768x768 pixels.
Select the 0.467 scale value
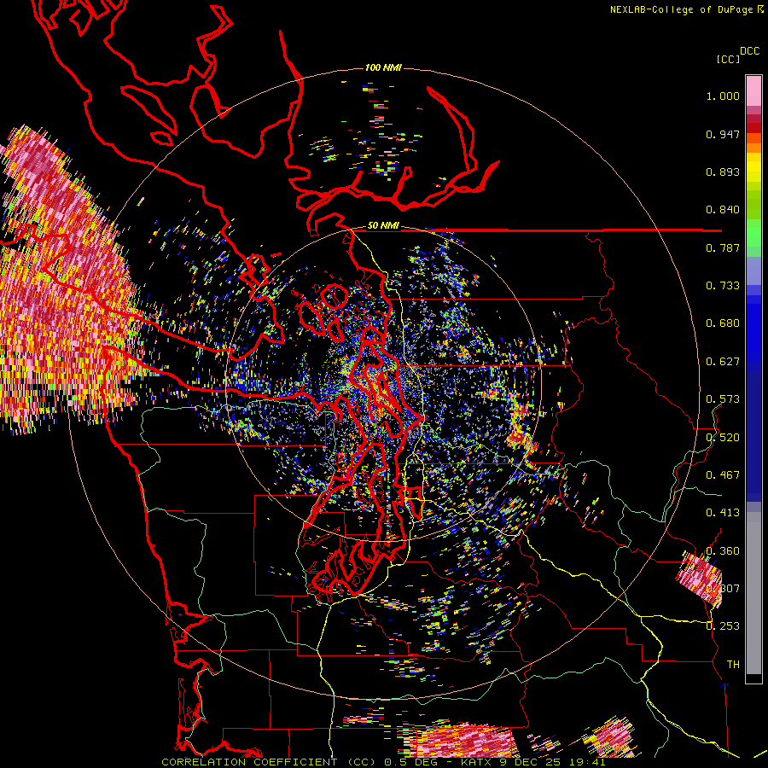tap(723, 475)
